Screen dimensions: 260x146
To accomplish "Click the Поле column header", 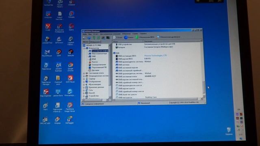I will point(128,41).
